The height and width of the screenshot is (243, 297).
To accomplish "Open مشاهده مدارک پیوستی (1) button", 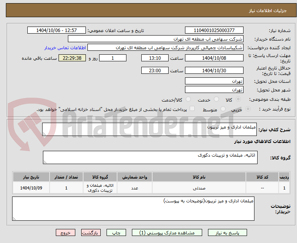I will click(167, 232).
